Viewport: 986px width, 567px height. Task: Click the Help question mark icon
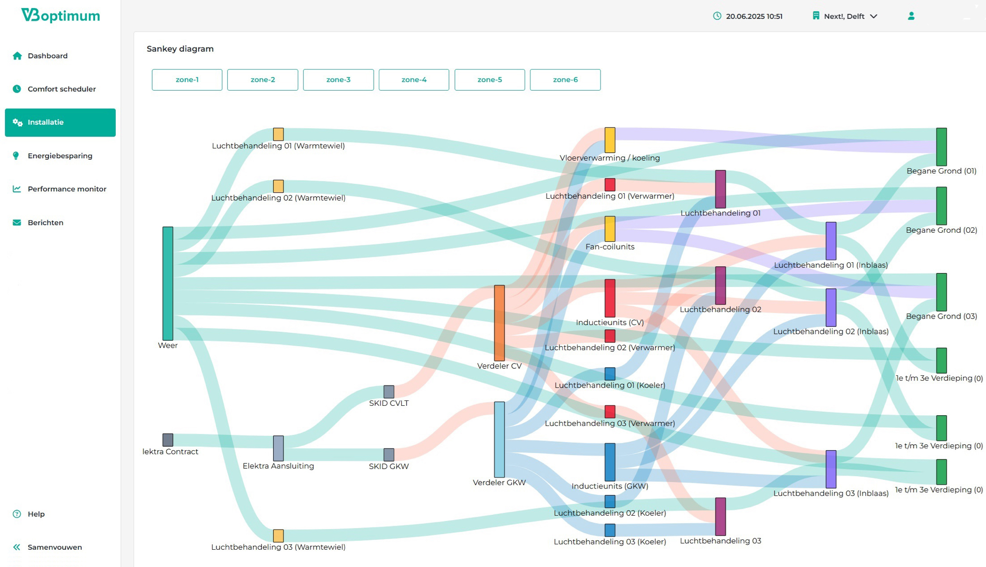tap(17, 514)
